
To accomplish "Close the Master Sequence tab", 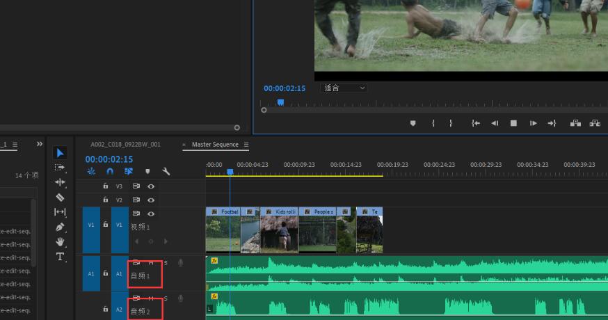I will [184, 145].
